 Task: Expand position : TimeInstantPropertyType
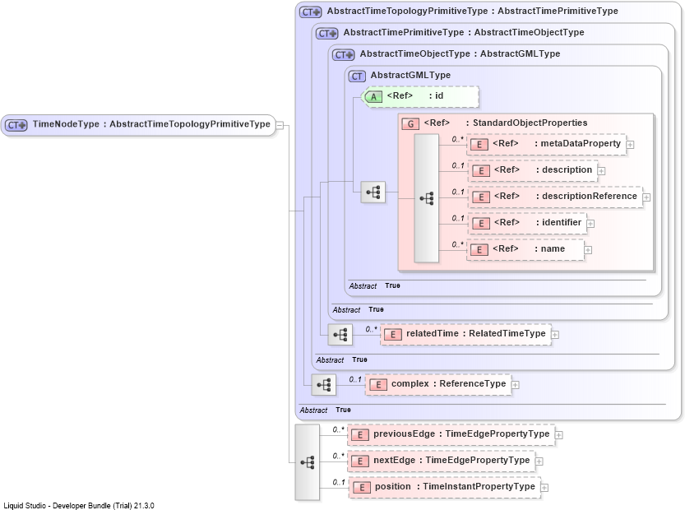[544, 488]
